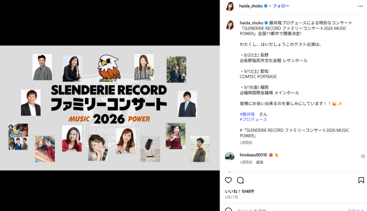Open post date 2月27日 link

231,197
